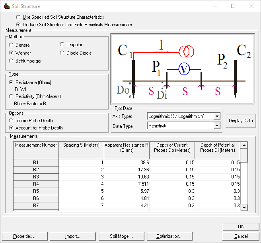The image size is (261, 243).
Task: Choose the Unipolar method option
Action: pos(62,45)
